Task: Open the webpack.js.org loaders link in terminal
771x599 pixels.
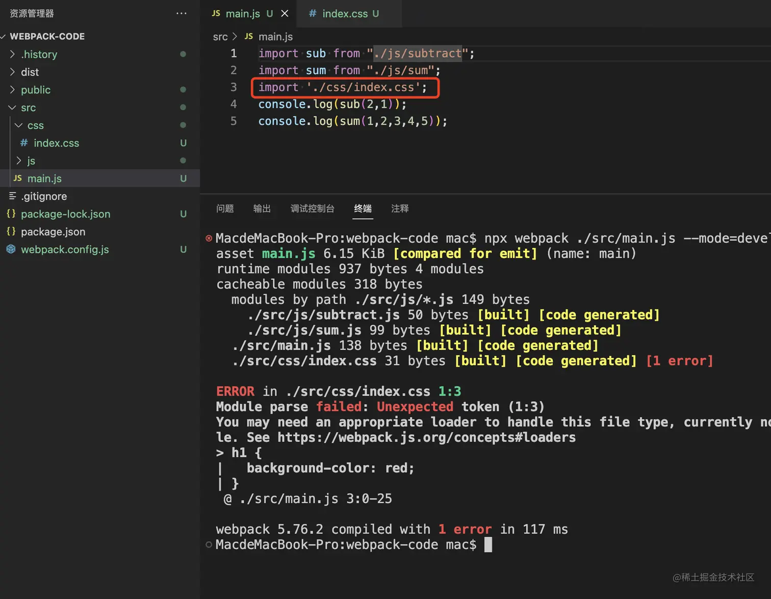Action: [x=427, y=437]
